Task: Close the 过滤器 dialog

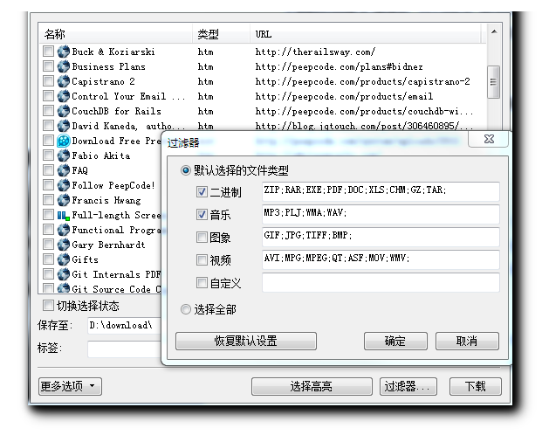Action: click(x=489, y=139)
